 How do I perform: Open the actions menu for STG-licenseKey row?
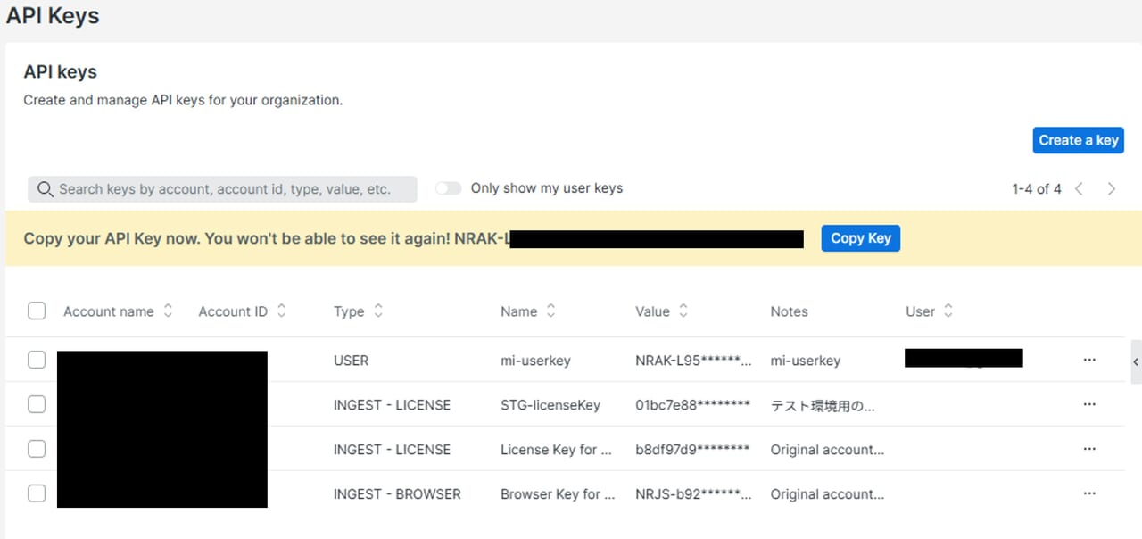tap(1088, 404)
